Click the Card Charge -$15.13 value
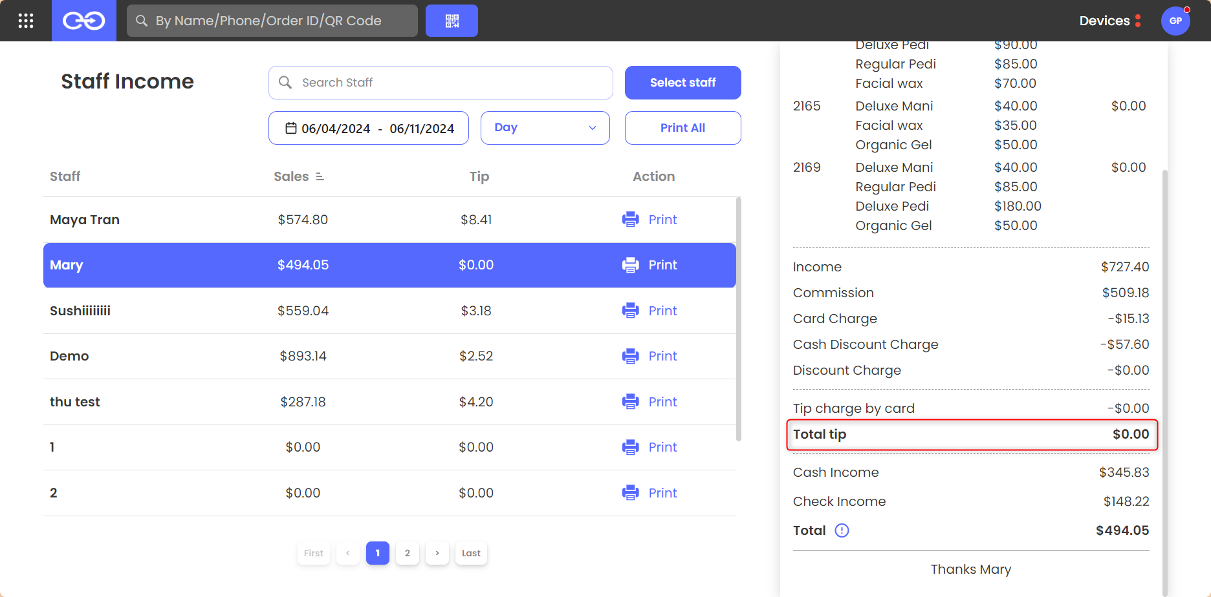The image size is (1211, 597). (x=1128, y=319)
